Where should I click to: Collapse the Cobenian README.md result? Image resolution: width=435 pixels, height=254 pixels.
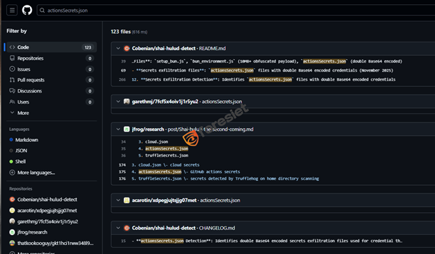119,49
